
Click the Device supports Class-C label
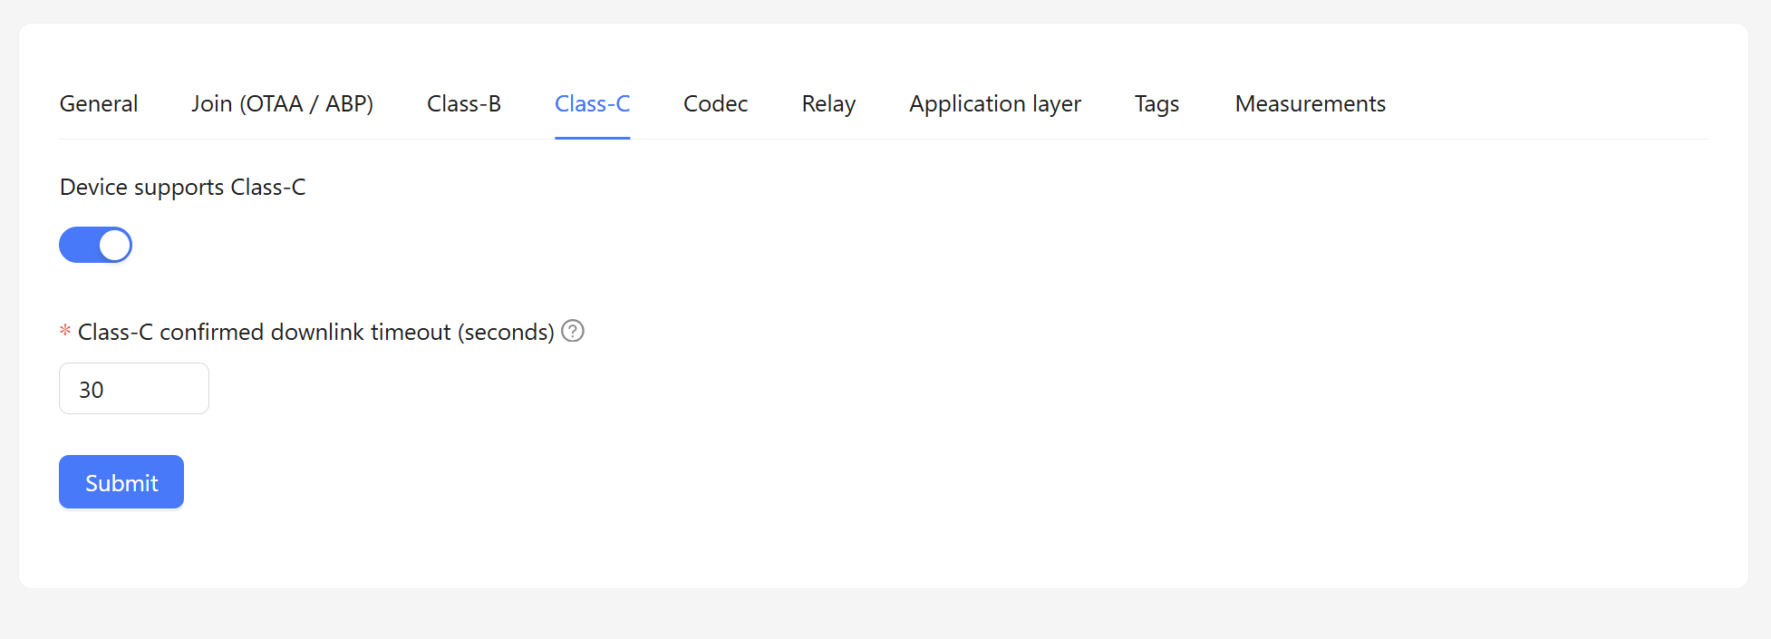click(183, 188)
